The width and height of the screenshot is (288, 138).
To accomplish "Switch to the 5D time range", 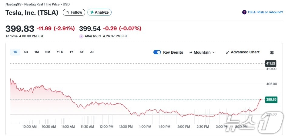I will [26, 52].
